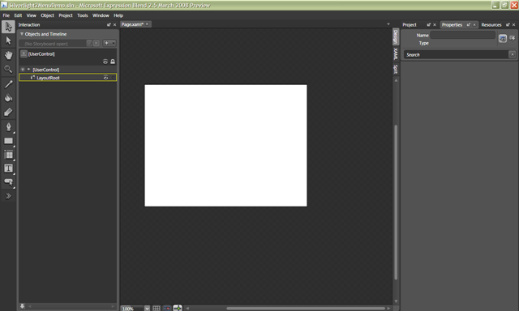Viewport: 519px width, 311px height.
Task: Open the new storyboard plus dropdown
Action: [x=109, y=43]
